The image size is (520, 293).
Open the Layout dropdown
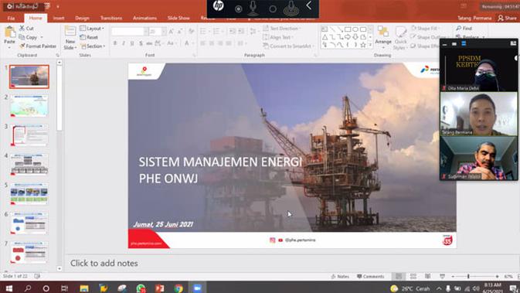pos(92,29)
